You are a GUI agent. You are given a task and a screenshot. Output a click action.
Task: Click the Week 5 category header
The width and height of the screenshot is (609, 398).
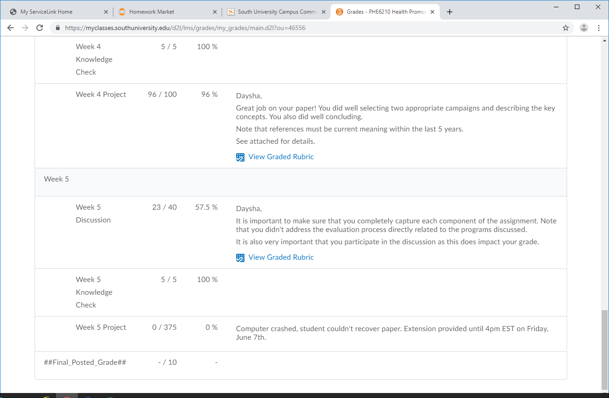click(56, 179)
